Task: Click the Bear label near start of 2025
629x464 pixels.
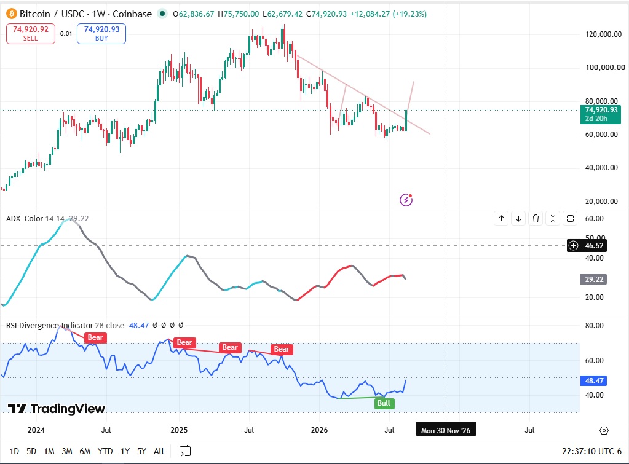Action: (184, 342)
